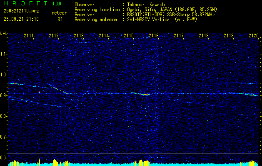262x166 pixels.
Task: Click the Receiving Location Ogaki, Gifu text
Action: coord(172,10)
